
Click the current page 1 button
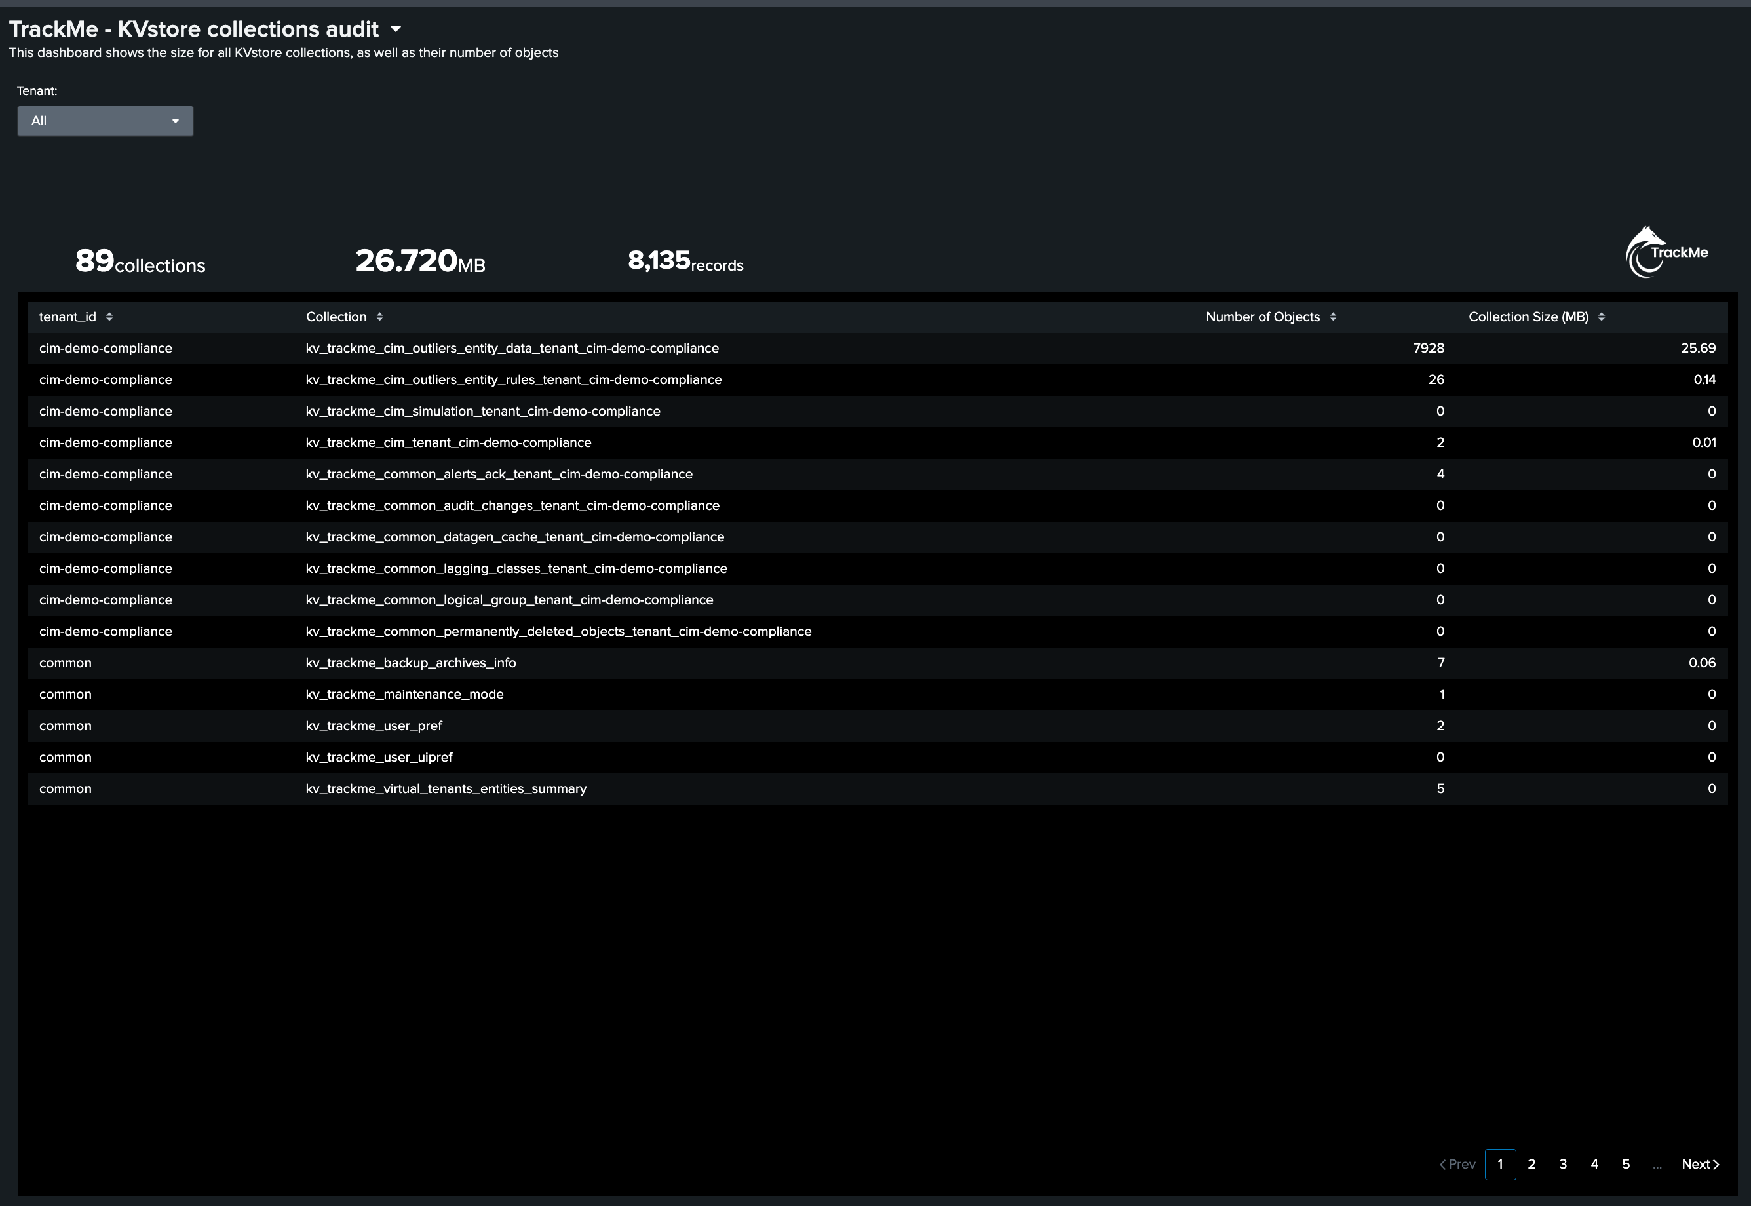(x=1499, y=1163)
